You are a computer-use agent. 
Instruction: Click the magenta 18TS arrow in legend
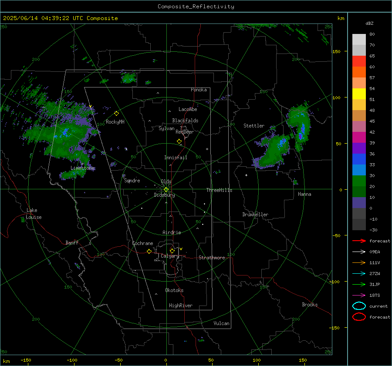pos(359,295)
